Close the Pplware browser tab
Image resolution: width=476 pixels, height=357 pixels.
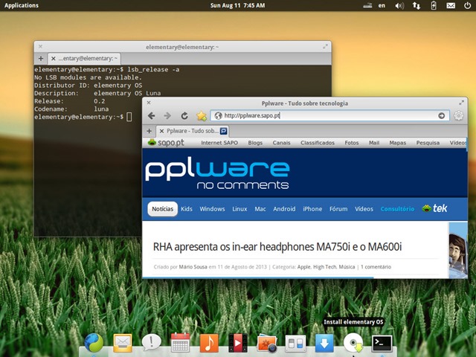[161, 131]
